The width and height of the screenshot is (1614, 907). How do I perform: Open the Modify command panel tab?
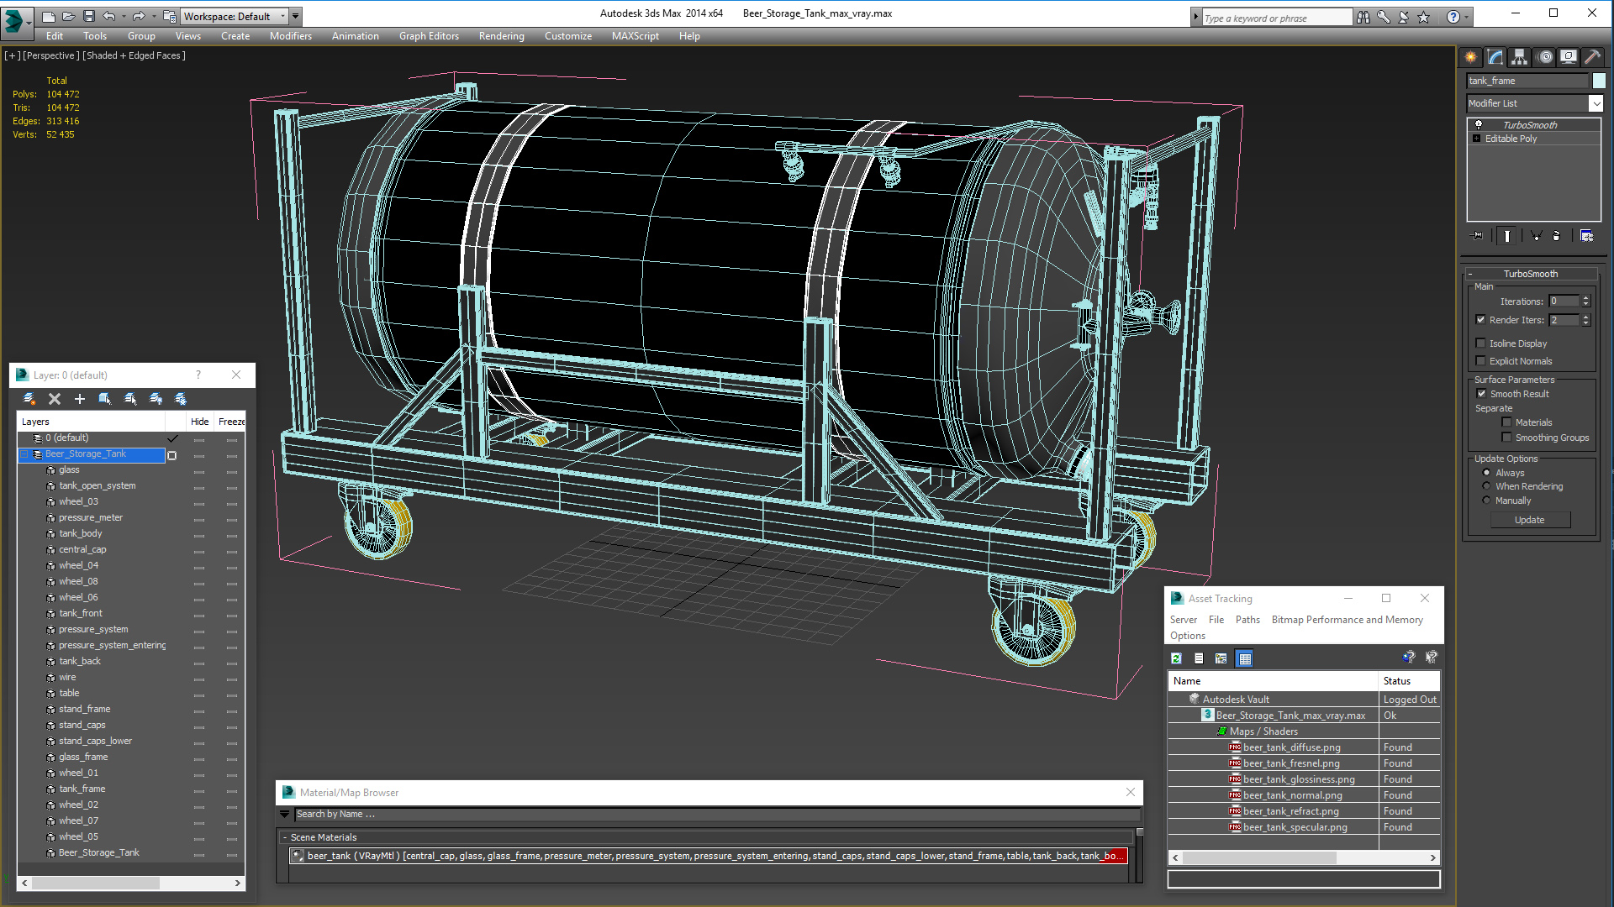pyautogui.click(x=1495, y=57)
